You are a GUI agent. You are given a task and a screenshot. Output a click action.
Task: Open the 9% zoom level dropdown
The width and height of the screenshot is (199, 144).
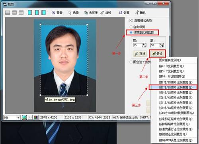coord(18,117)
